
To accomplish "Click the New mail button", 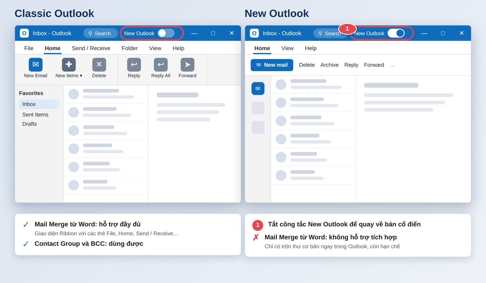I will tap(272, 65).
